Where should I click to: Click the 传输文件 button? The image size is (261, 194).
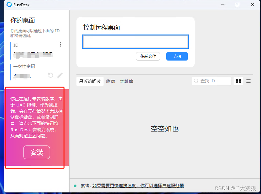click(x=148, y=56)
